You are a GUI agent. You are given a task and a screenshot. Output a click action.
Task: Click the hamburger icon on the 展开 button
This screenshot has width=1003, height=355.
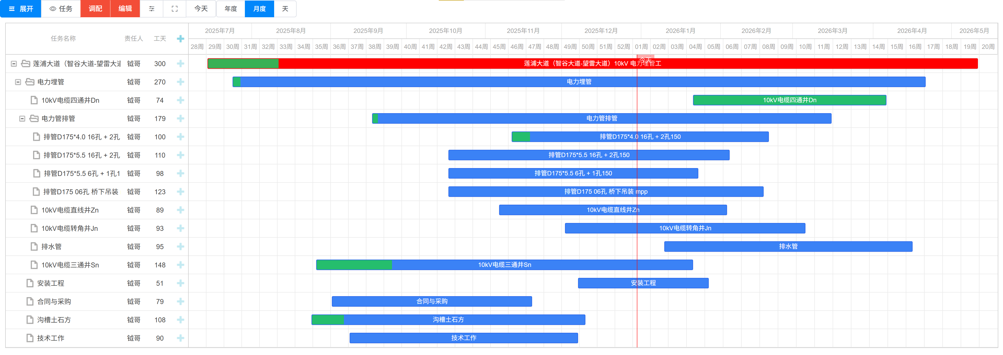(x=12, y=9)
